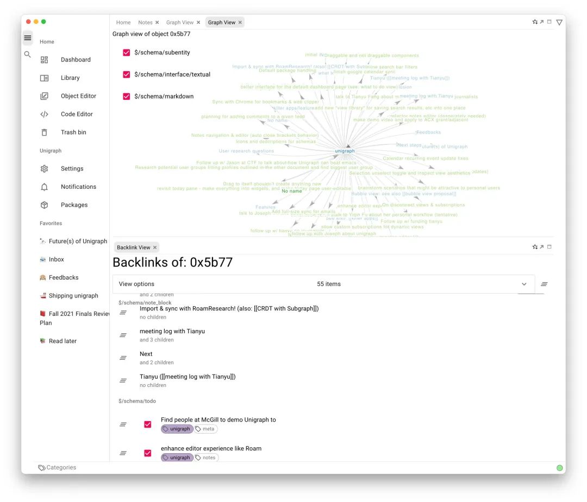Click handle icon beside the Next note

[x=123, y=358]
